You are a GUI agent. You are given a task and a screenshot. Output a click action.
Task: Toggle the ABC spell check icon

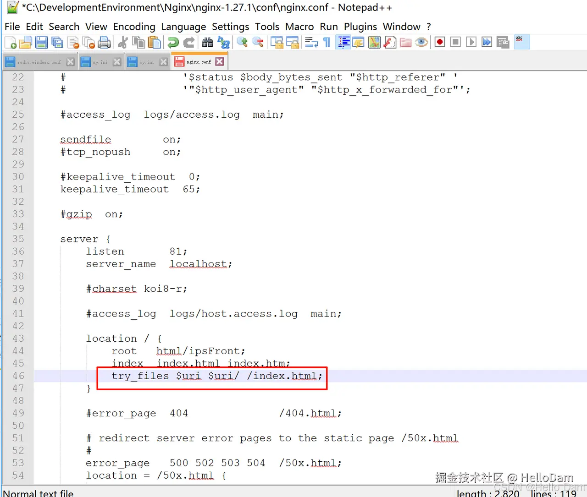(521, 42)
